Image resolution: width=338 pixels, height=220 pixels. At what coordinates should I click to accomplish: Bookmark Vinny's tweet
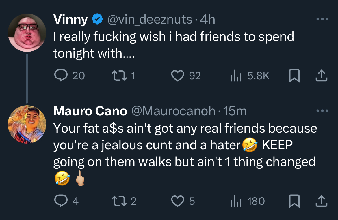point(294,76)
